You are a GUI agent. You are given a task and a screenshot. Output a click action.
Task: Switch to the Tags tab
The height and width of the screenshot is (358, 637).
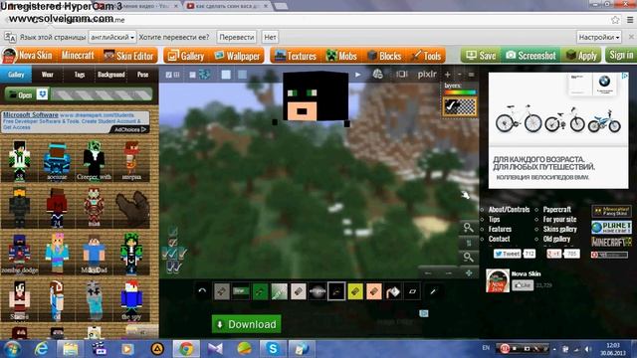pyautogui.click(x=80, y=75)
